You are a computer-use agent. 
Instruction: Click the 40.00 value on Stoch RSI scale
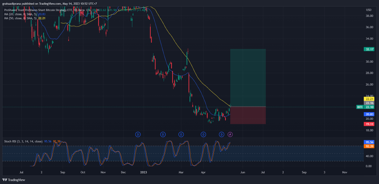coord(369,156)
